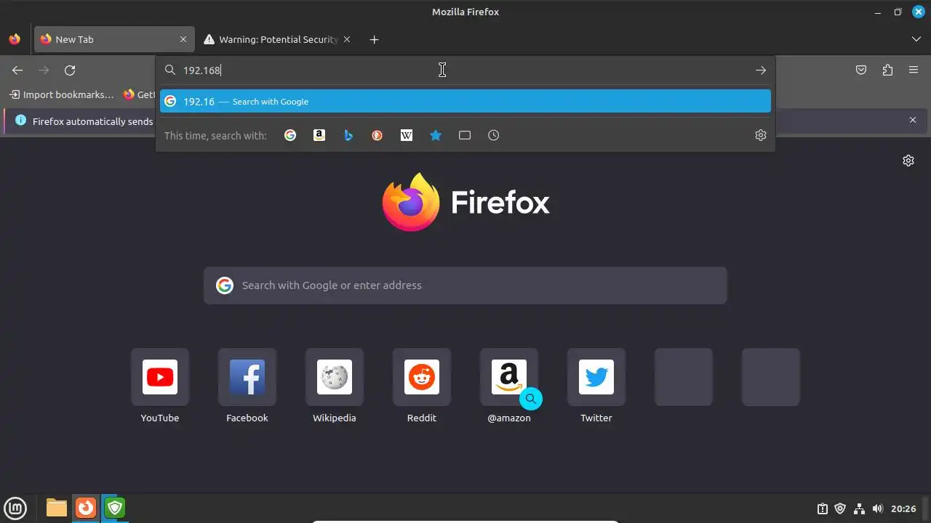
Task: Open a new tab with plus button
Action: pos(374,39)
